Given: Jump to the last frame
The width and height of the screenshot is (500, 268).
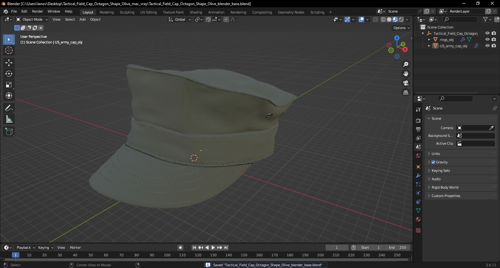Looking at the screenshot, I should [x=226, y=248].
